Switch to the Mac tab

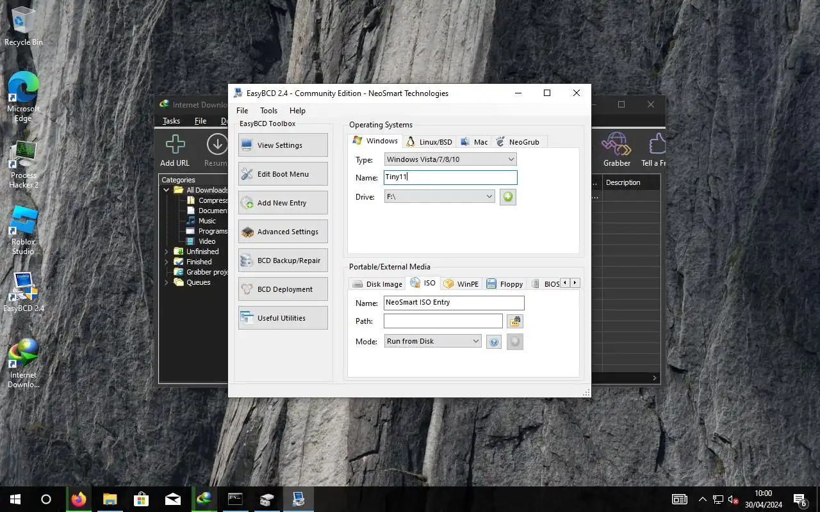(x=474, y=142)
